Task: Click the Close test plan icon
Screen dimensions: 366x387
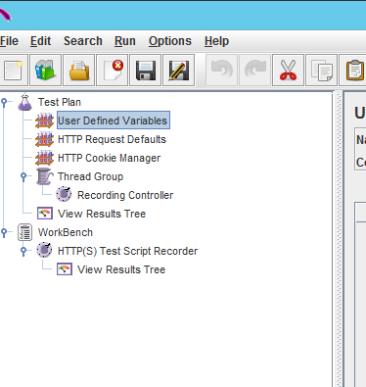Action: (113, 71)
